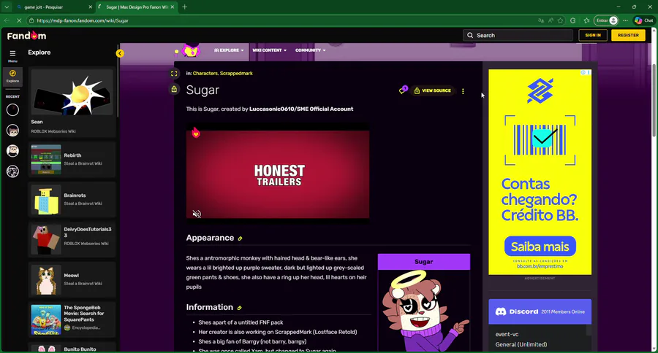Add page to favorites star icon
This screenshot has width=658, height=353.
coord(560,20)
